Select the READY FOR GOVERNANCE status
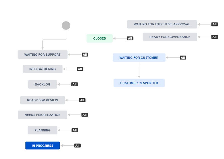 point(170,37)
